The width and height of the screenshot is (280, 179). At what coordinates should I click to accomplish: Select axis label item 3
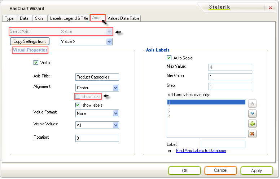(206, 111)
